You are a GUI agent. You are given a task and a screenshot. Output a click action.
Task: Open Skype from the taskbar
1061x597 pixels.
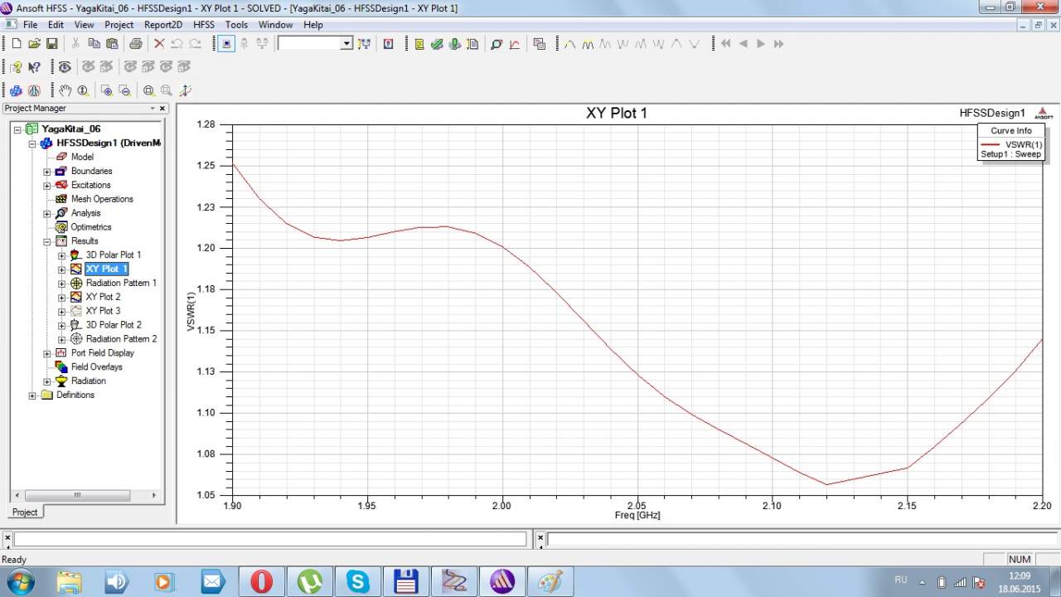[x=358, y=581]
